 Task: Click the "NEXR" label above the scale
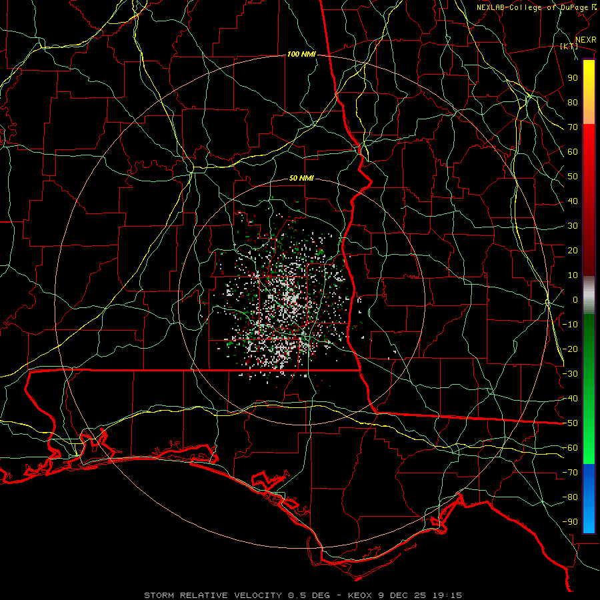tap(585, 40)
